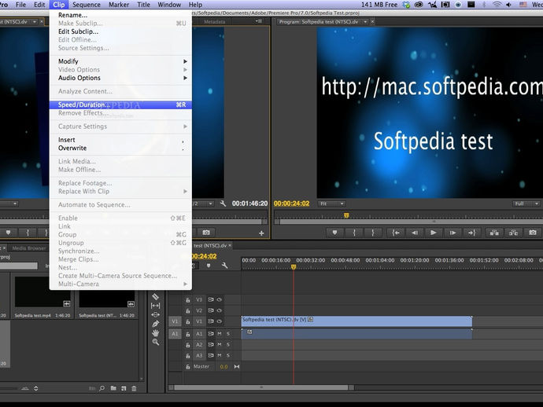Open the Full playback resolution dropdown

click(x=526, y=203)
